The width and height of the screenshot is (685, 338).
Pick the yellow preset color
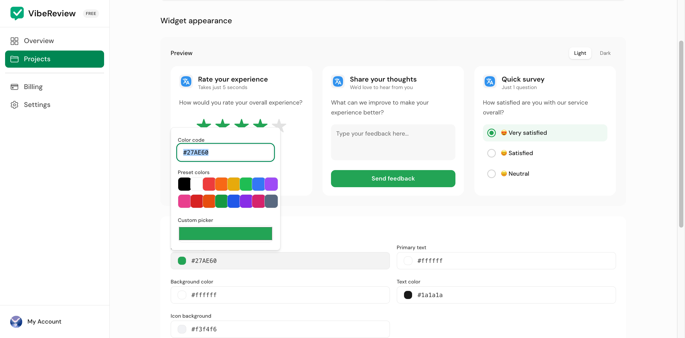click(x=234, y=184)
